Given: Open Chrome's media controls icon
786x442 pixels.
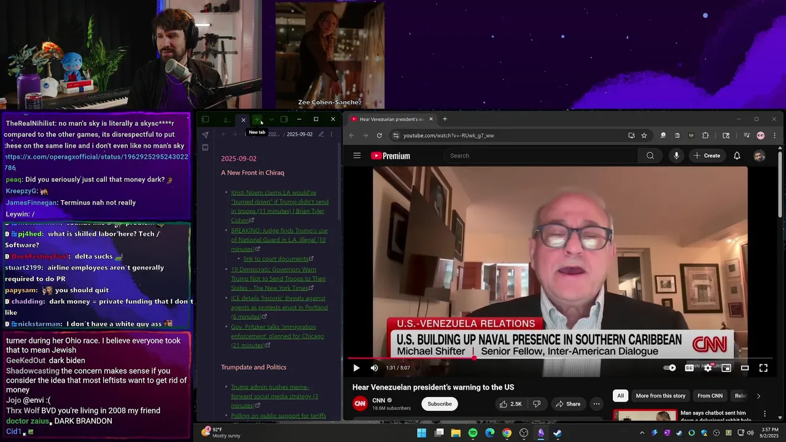Looking at the screenshot, I should (x=746, y=135).
